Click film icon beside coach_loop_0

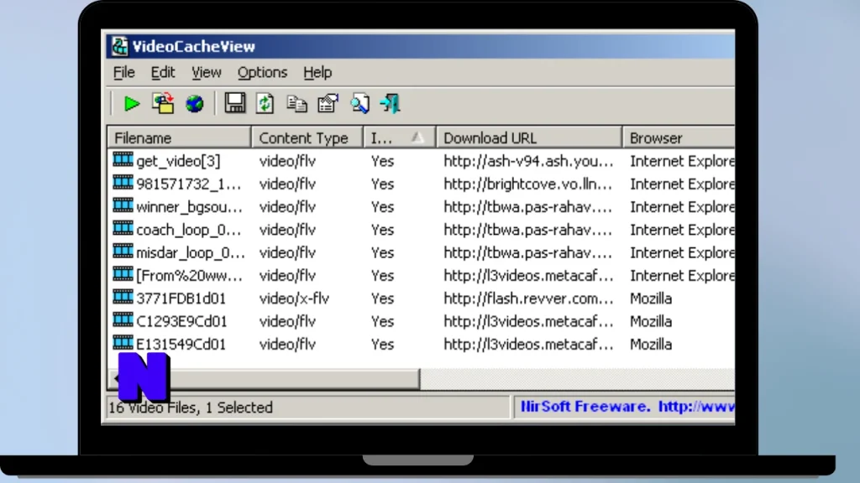click(x=123, y=228)
